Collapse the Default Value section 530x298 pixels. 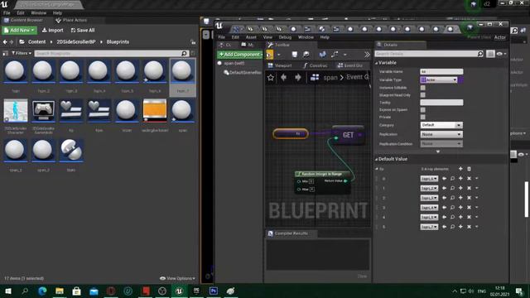coord(376,159)
